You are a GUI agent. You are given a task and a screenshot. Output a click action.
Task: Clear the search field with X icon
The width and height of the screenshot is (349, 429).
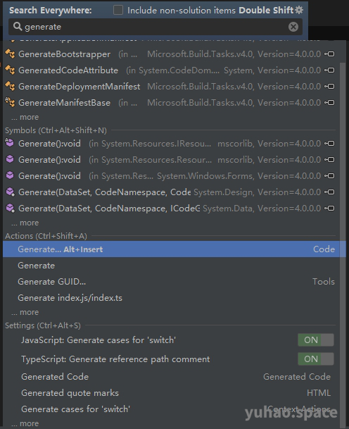(x=293, y=27)
